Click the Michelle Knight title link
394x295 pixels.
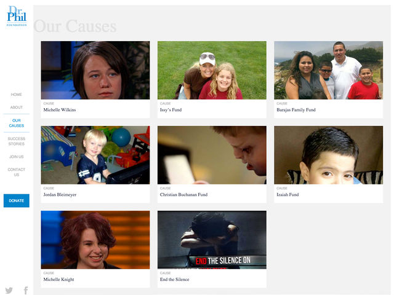pos(59,280)
